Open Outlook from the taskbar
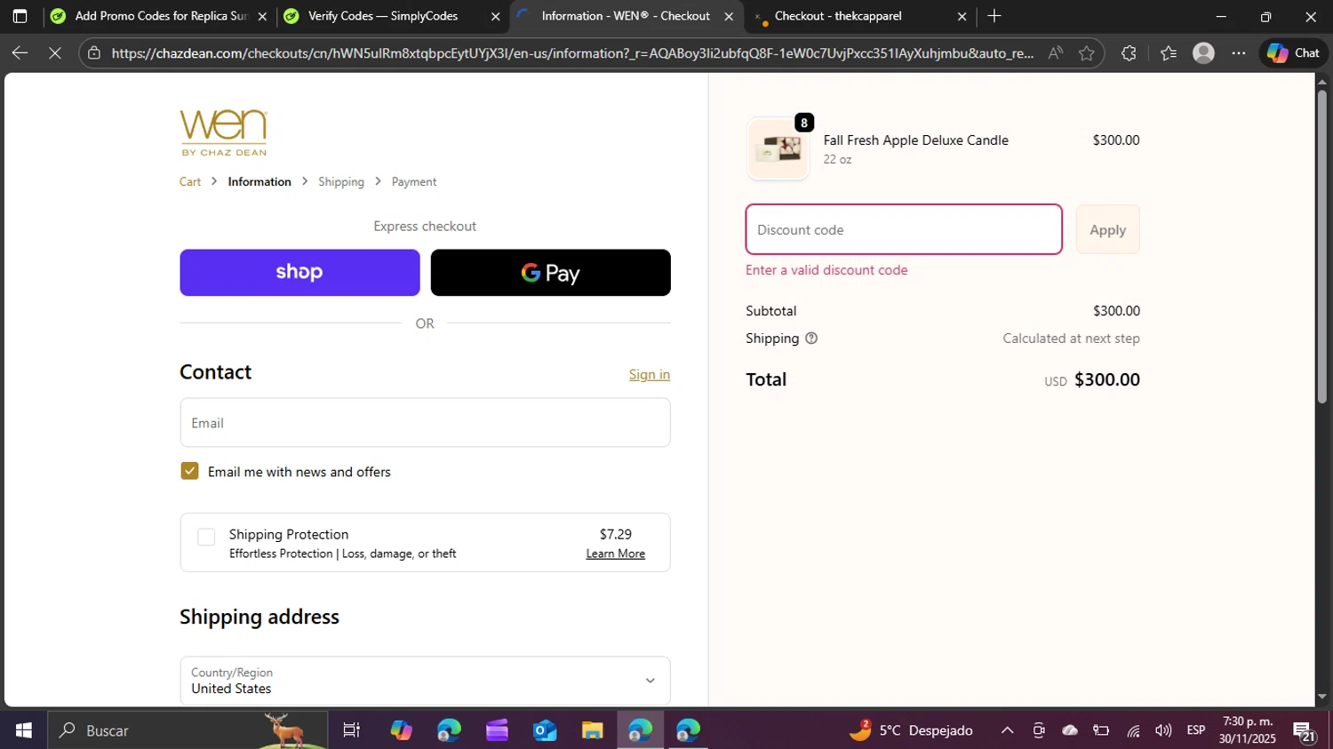 [x=545, y=730]
